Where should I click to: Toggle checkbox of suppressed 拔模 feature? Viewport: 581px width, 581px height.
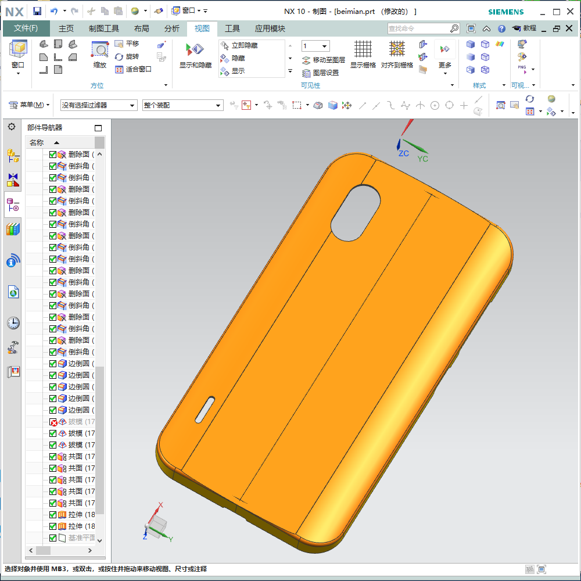[x=53, y=422]
